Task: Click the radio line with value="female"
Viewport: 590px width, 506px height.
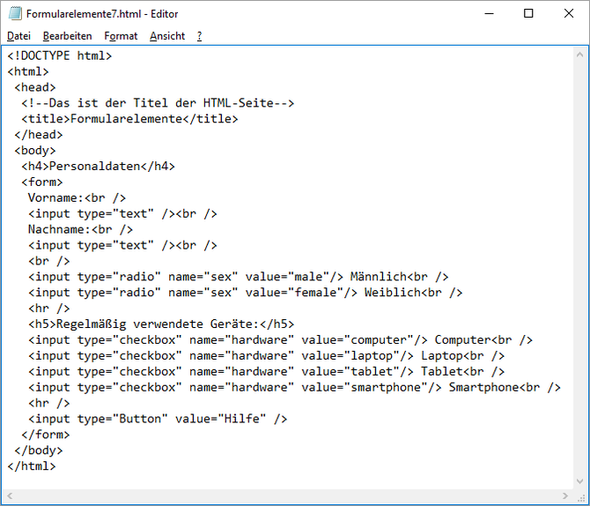Action: tap(245, 293)
